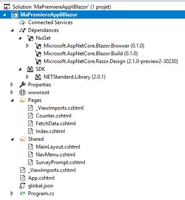Expand the Microsoft.AspNetCore.Blazor.Browser package
The width and height of the screenshot is (185, 200).
pos(27,46)
